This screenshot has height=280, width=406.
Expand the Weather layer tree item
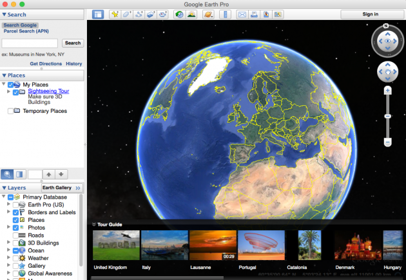tap(8, 258)
